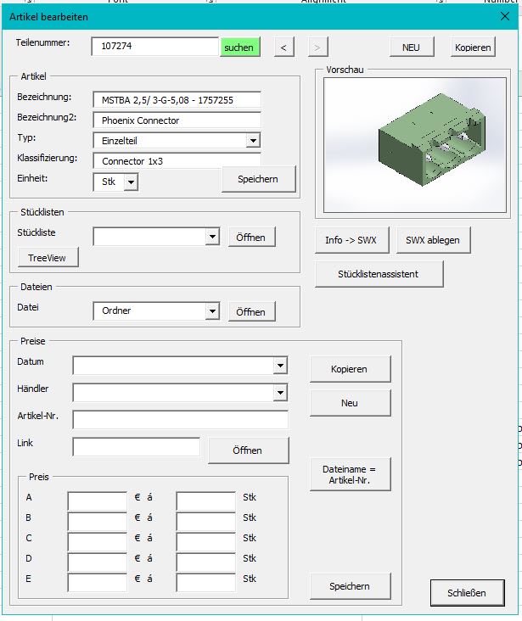Open the Datei Ordner dropdown
The image size is (522, 621).
(x=212, y=311)
